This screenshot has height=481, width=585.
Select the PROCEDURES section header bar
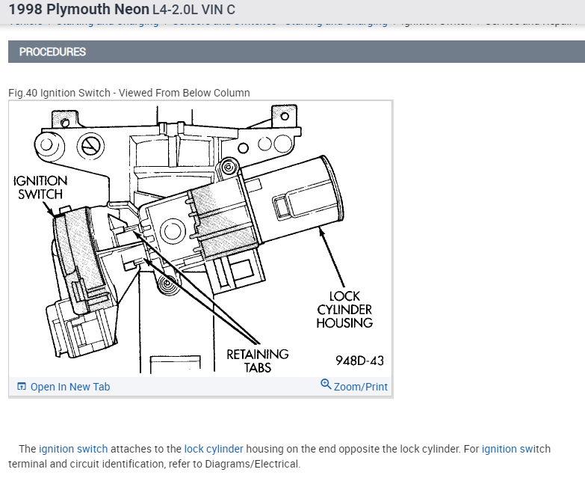(x=297, y=52)
